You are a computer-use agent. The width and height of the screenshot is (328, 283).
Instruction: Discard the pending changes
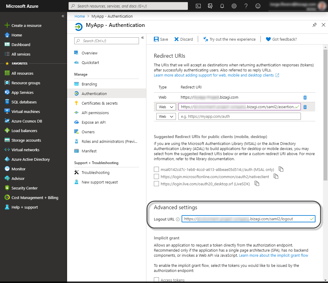pos(184,39)
